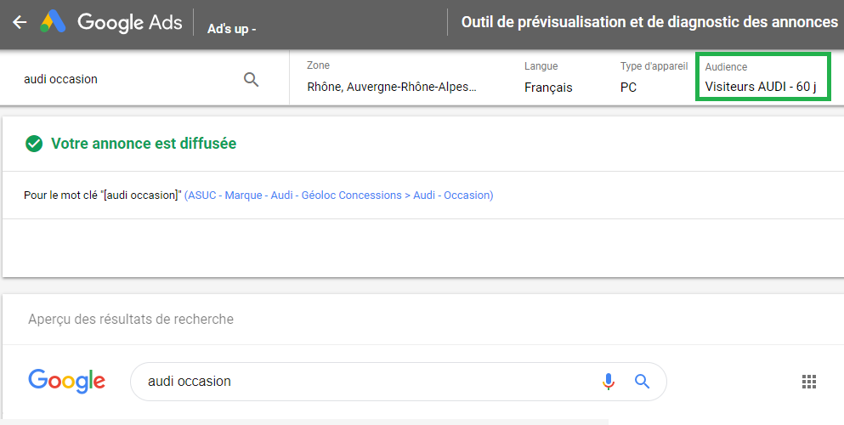
Task: Click the magnifier icon beside the keyword field
Action: click(251, 79)
